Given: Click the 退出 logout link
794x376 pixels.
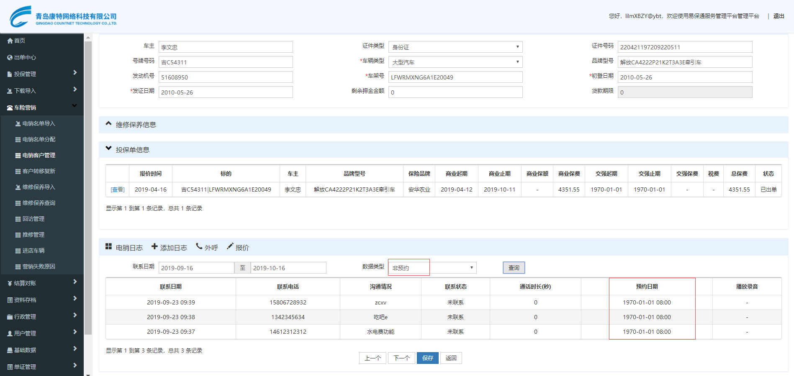Looking at the screenshot, I should click(779, 16).
